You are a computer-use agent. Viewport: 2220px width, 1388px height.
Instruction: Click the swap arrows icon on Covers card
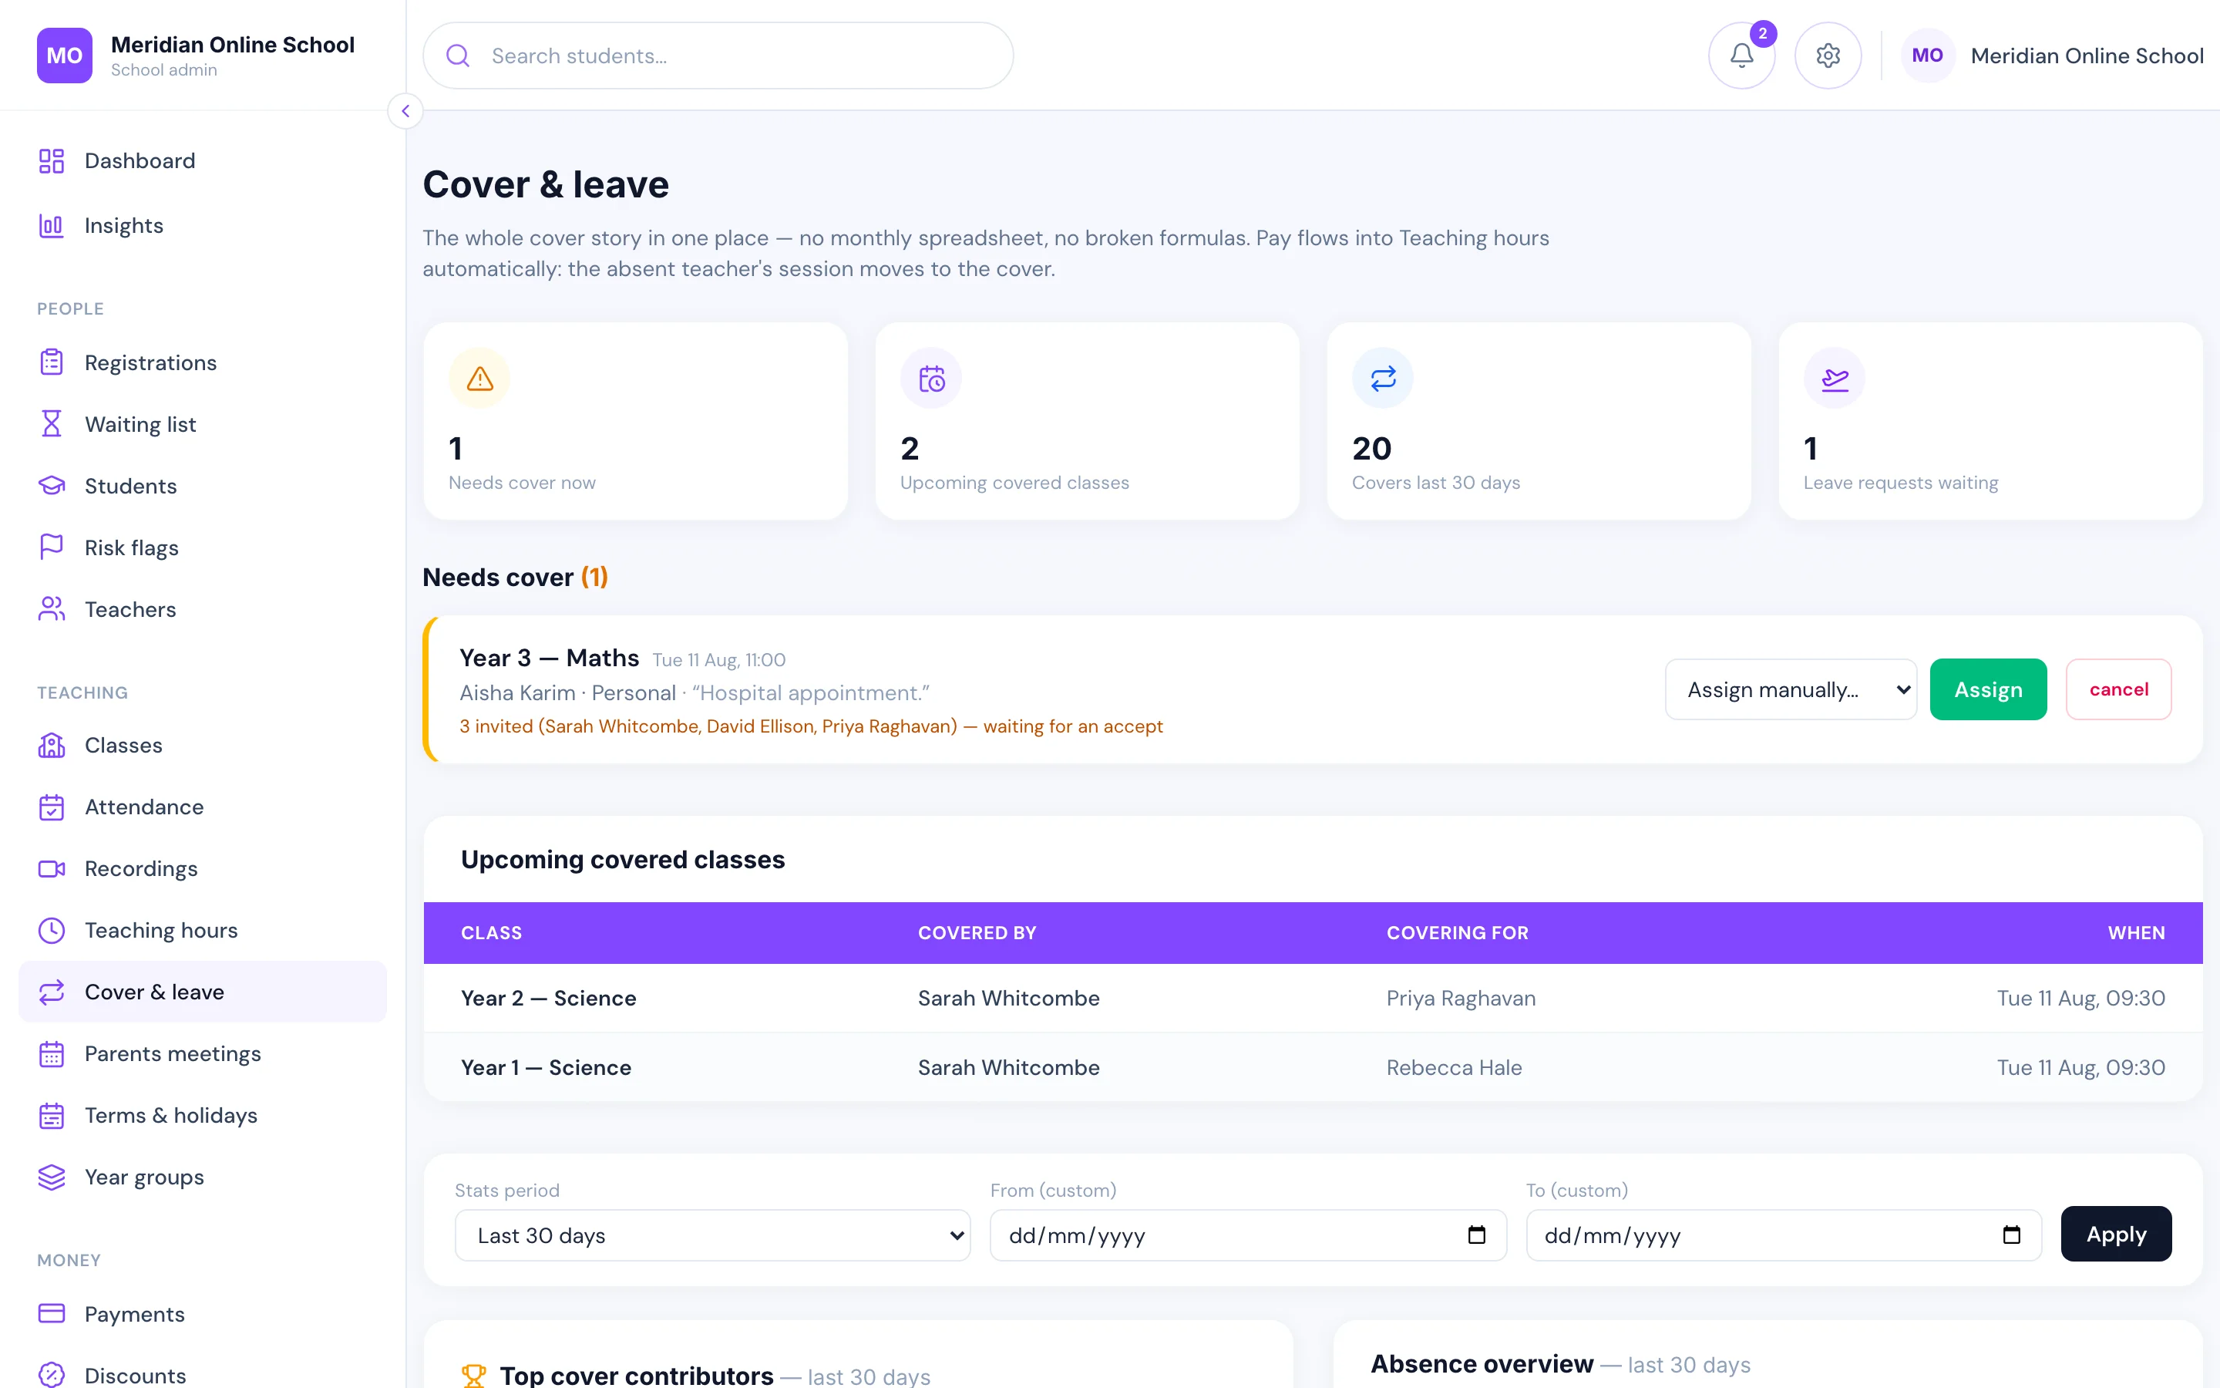(x=1384, y=378)
